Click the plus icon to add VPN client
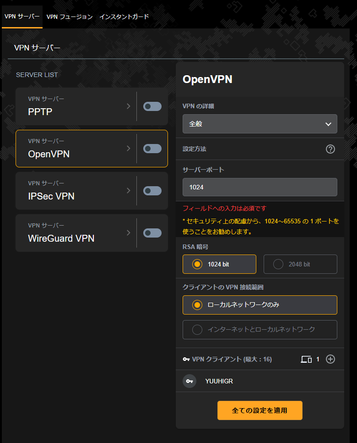The height and width of the screenshot is (443, 357). click(330, 359)
